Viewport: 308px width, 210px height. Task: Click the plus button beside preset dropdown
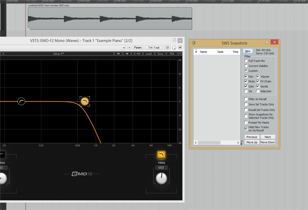[x=129, y=48]
